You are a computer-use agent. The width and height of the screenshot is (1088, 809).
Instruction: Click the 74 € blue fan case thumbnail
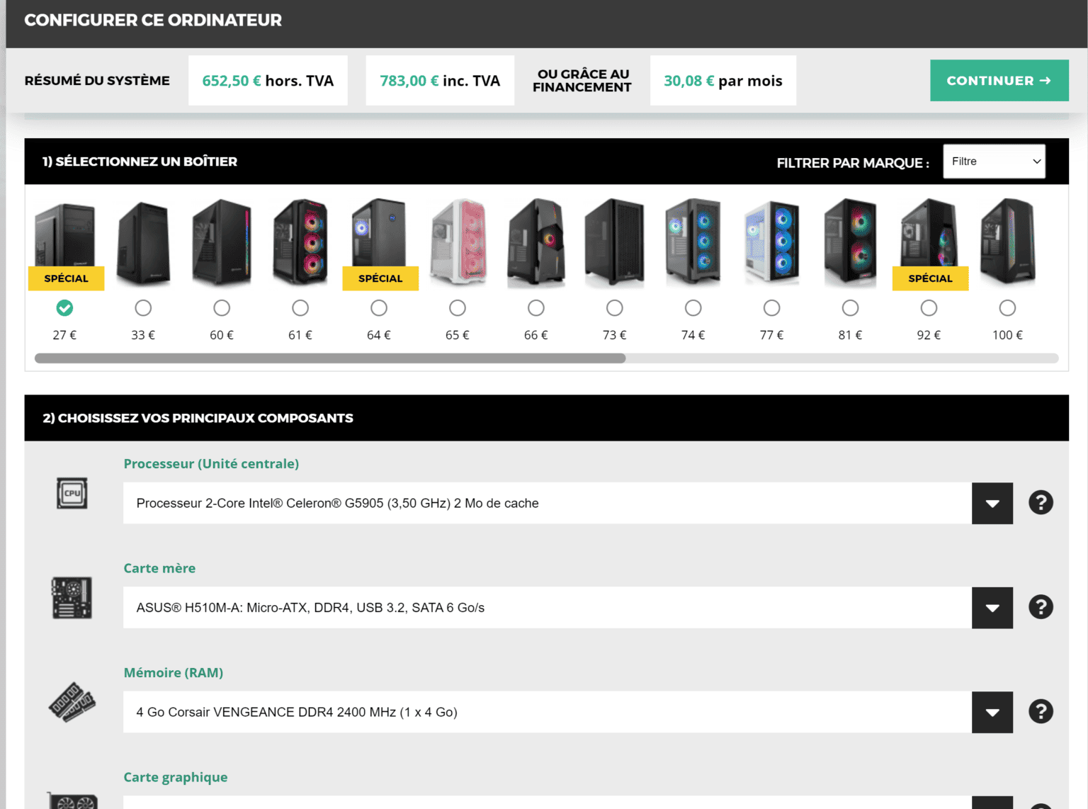coord(693,242)
